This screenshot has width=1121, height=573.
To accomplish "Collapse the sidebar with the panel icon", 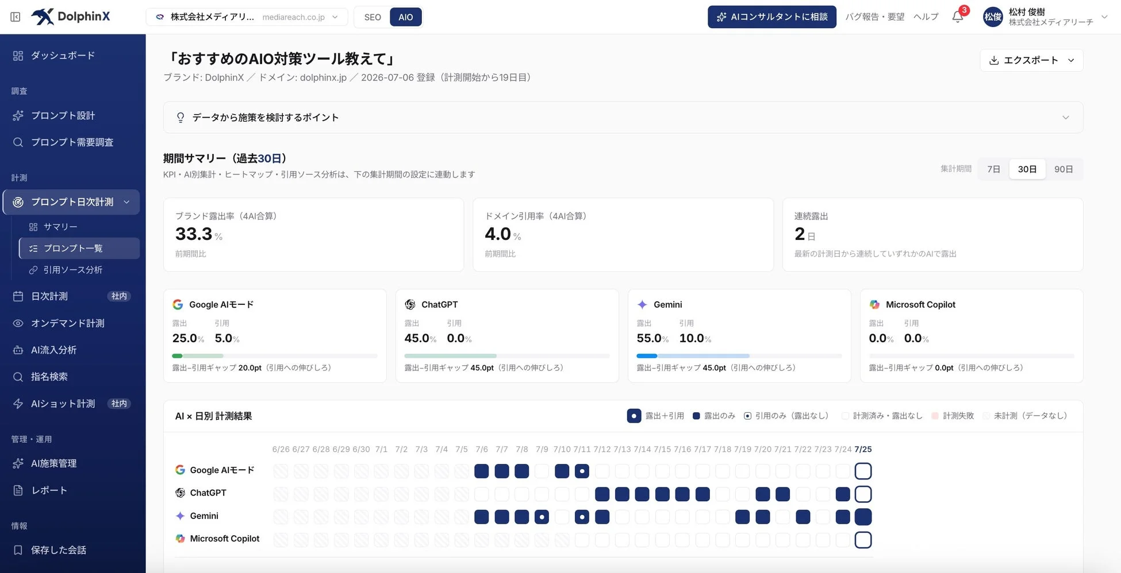I will pyautogui.click(x=16, y=17).
